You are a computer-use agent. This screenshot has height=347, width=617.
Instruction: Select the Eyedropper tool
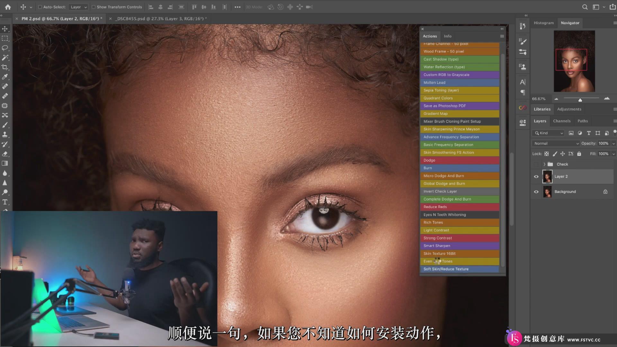pyautogui.click(x=5, y=77)
